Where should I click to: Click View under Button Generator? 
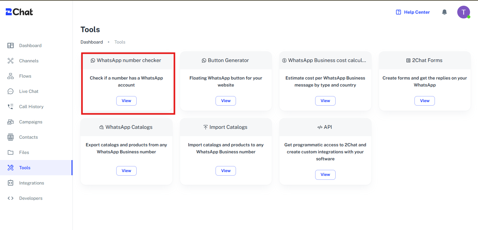tap(226, 101)
